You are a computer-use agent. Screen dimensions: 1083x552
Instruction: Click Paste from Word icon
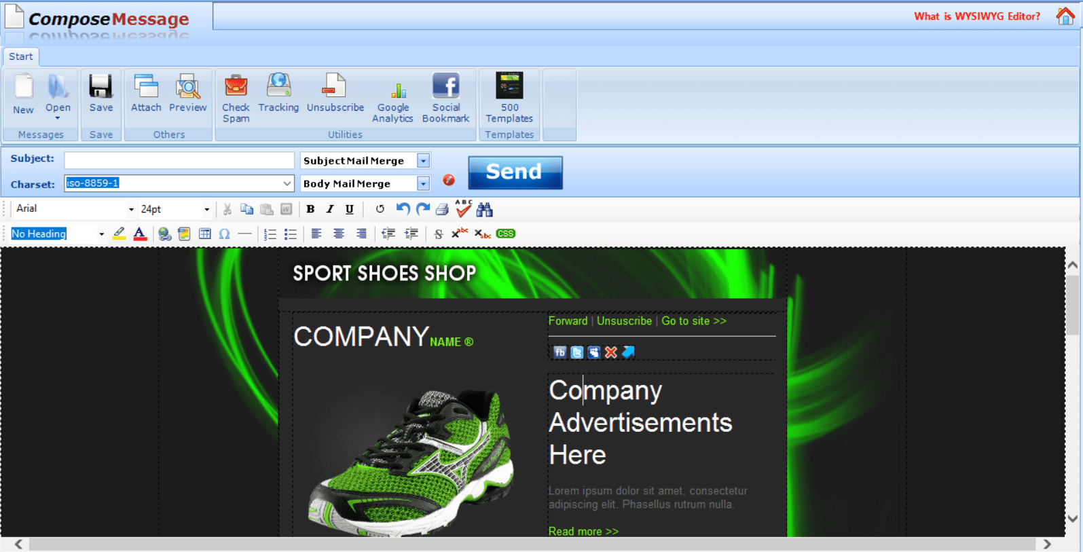(287, 210)
